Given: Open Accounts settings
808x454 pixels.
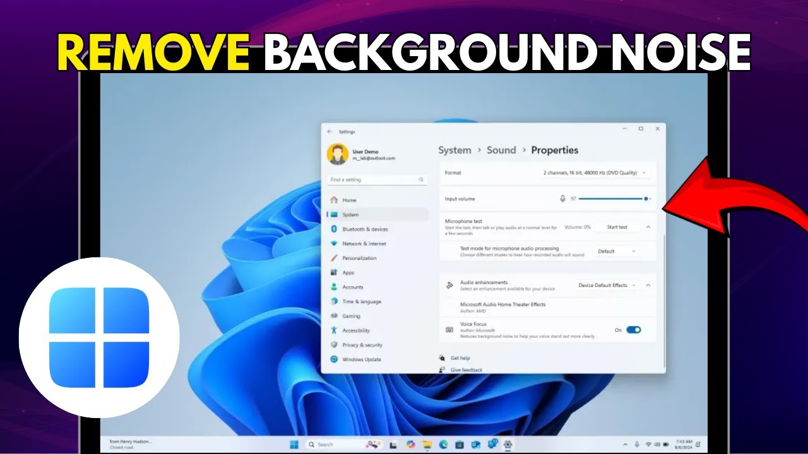Looking at the screenshot, I should [377, 287].
